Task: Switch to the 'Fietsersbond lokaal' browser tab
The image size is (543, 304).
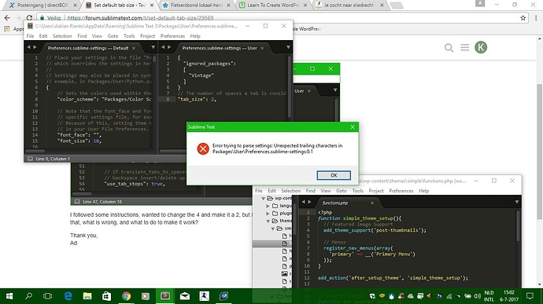Action: [x=196, y=5]
